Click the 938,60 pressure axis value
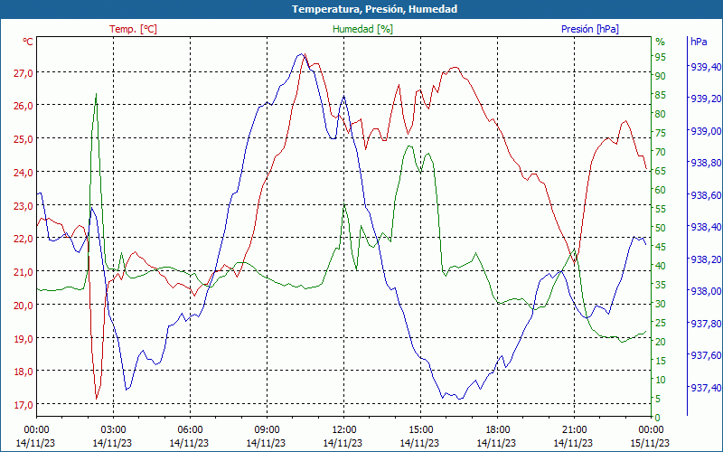This screenshot has width=723, height=452. click(706, 195)
